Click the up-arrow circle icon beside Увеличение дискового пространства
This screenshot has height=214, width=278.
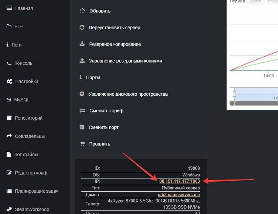(x=82, y=94)
